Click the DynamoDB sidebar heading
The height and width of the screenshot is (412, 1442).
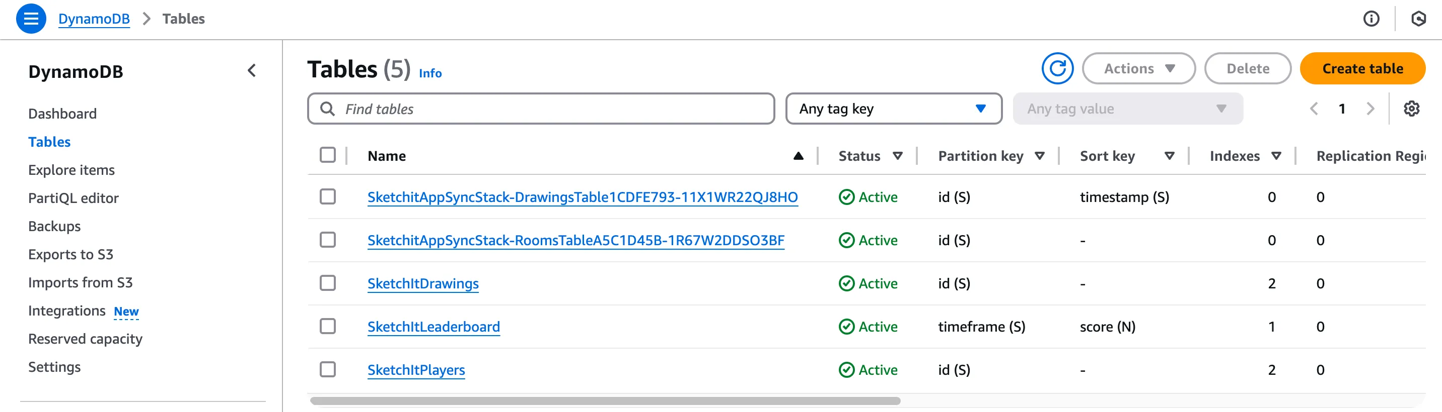[x=76, y=71]
